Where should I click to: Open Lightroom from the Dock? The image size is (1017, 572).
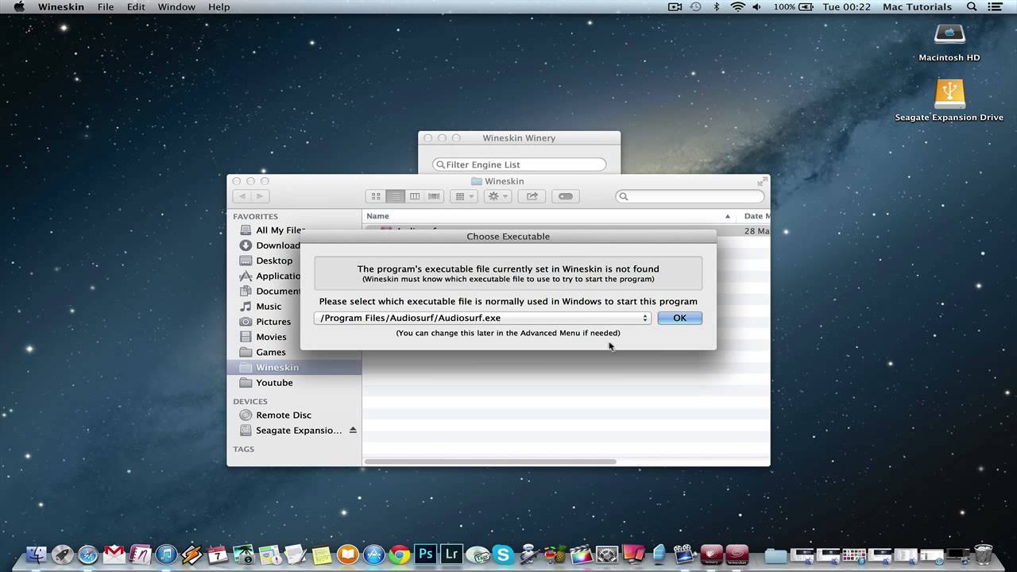point(451,554)
